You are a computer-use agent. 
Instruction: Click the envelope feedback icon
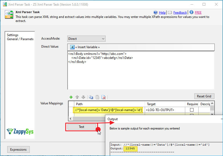(170, 12)
